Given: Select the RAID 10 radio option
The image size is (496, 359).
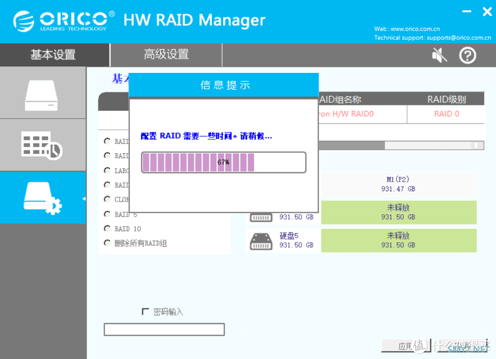Looking at the screenshot, I should point(107,228).
